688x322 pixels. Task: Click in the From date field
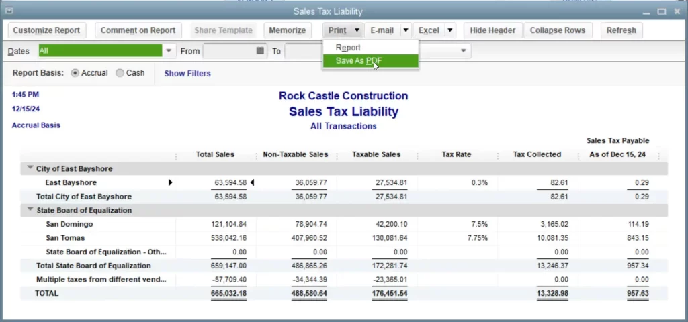(x=228, y=51)
